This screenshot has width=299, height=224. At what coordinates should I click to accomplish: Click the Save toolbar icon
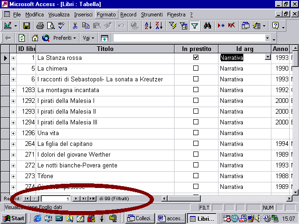coord(27,26)
